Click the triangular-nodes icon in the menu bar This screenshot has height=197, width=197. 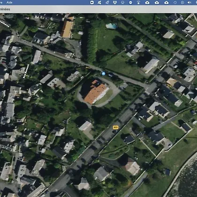[99, 2]
